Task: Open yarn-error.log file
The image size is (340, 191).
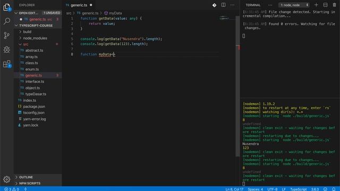Action: tap(35, 119)
